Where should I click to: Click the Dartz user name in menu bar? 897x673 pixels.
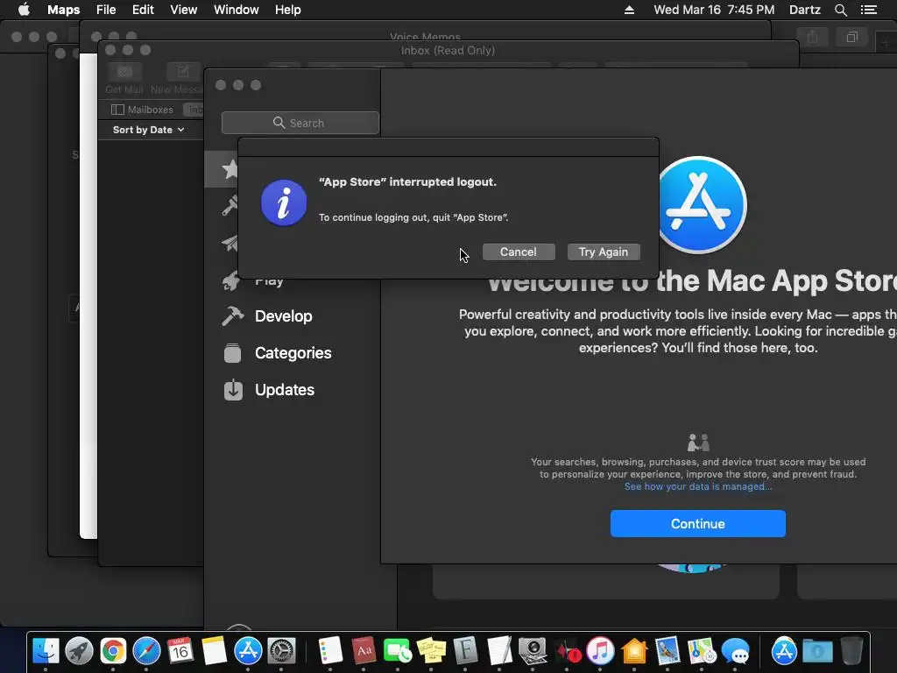[804, 10]
